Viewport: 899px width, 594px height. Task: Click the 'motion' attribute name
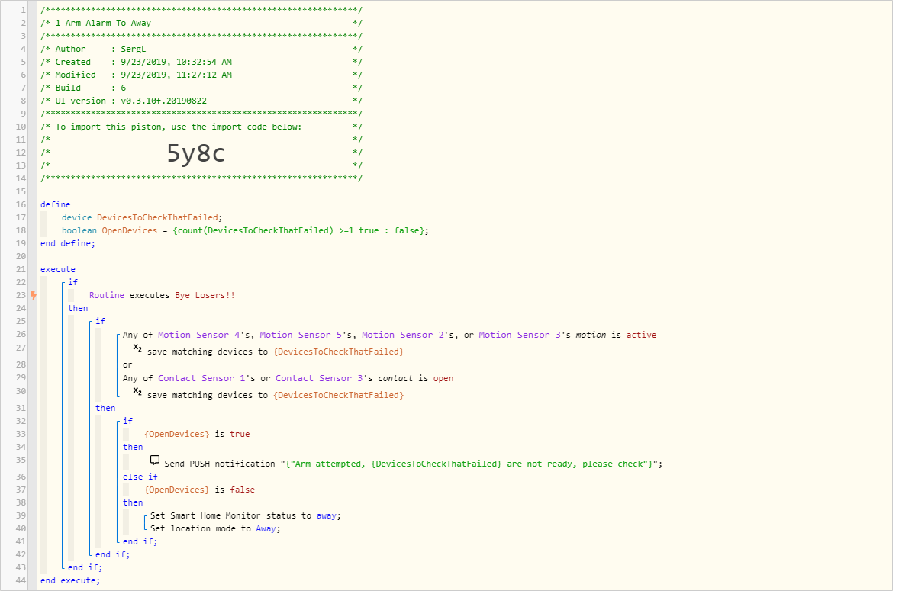tap(591, 335)
